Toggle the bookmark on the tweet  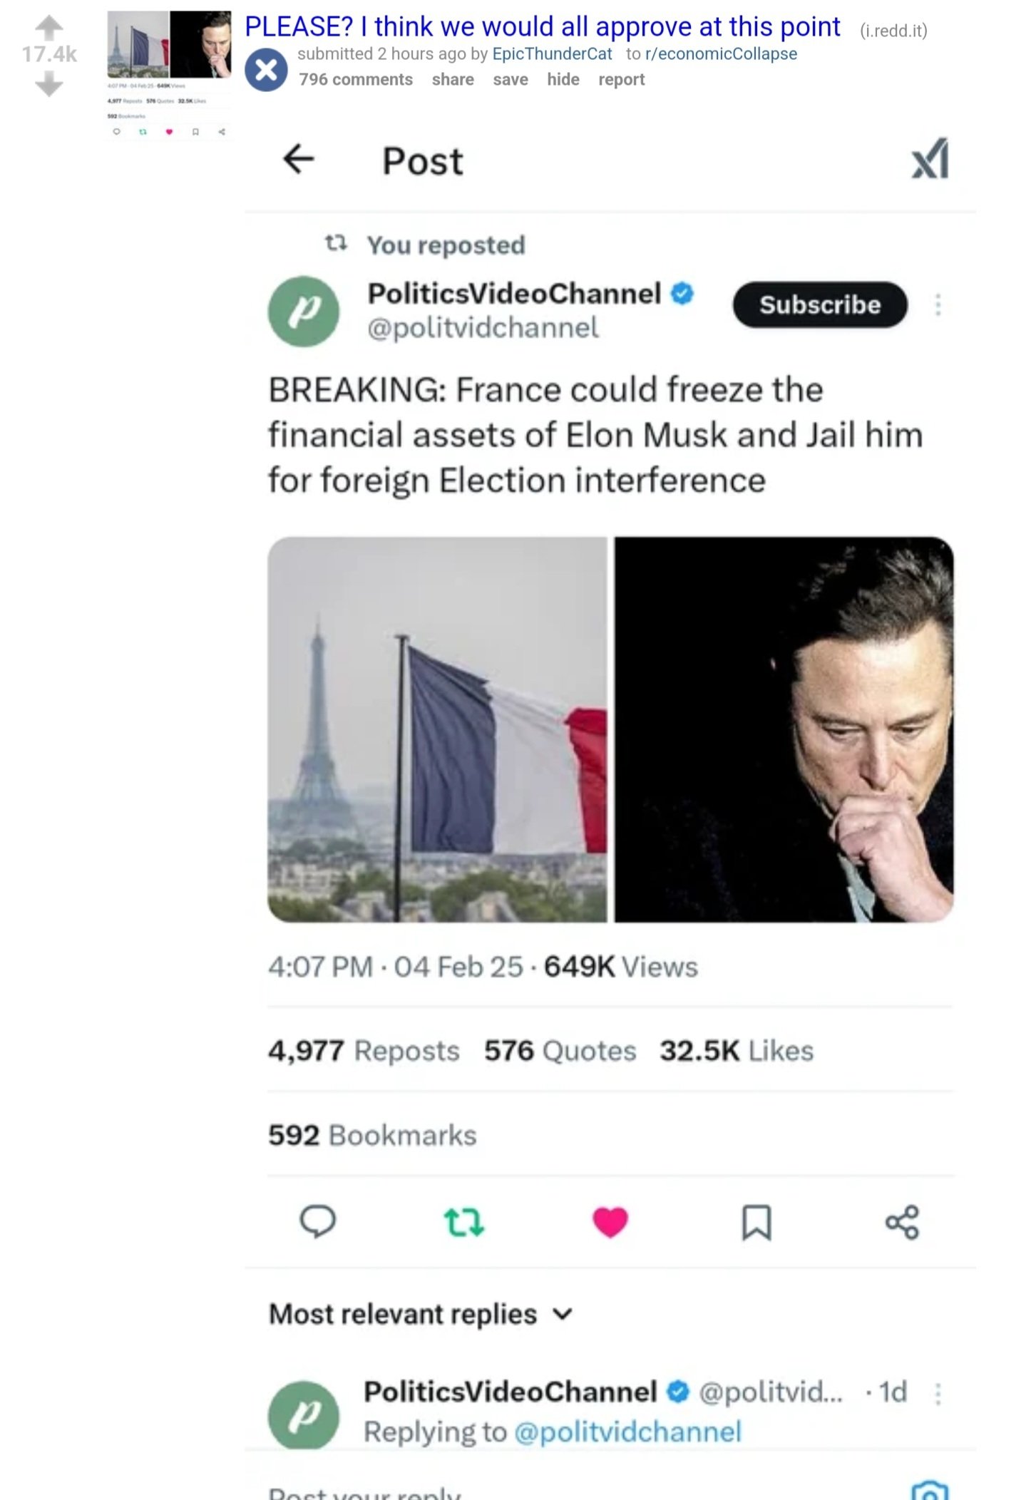coord(756,1222)
